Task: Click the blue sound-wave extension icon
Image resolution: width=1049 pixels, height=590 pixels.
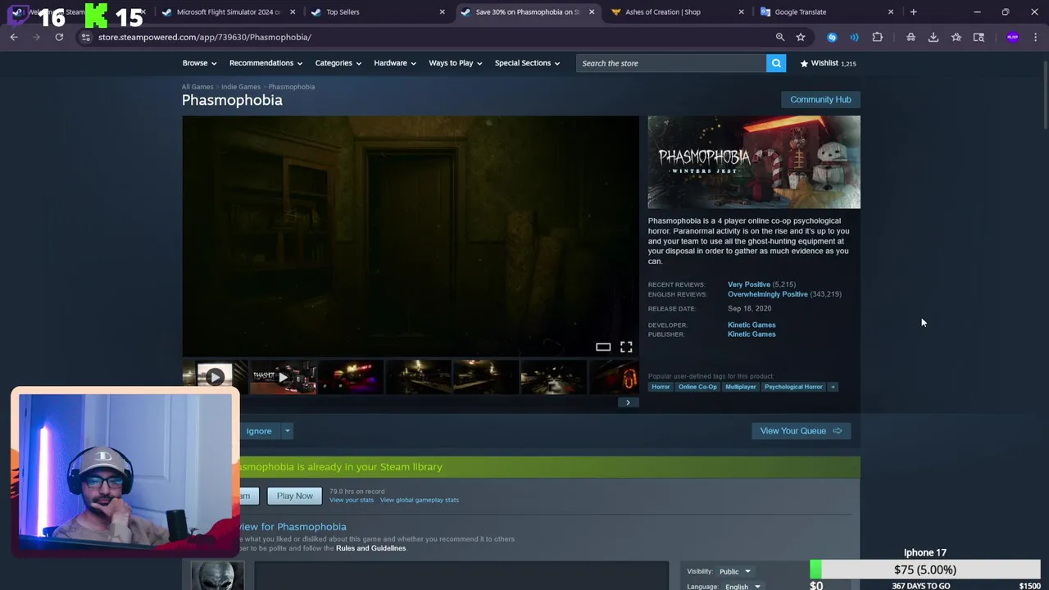Action: pyautogui.click(x=854, y=37)
